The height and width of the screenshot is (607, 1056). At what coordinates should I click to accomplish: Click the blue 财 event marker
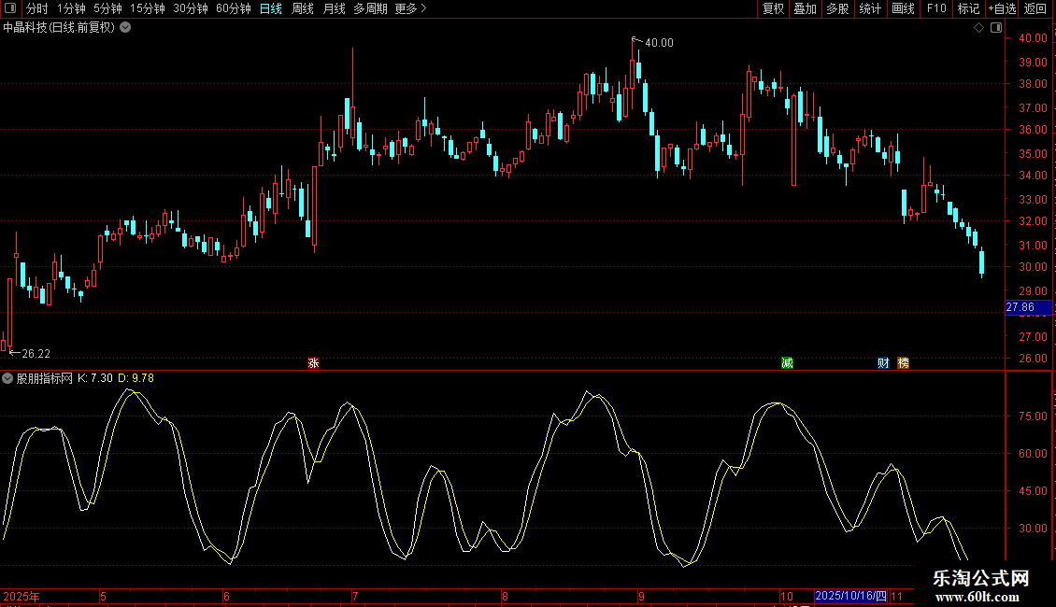tap(883, 363)
